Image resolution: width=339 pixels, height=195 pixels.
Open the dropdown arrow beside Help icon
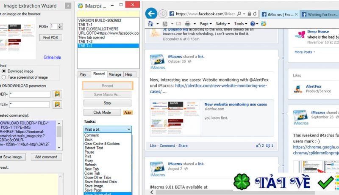pos(257,24)
